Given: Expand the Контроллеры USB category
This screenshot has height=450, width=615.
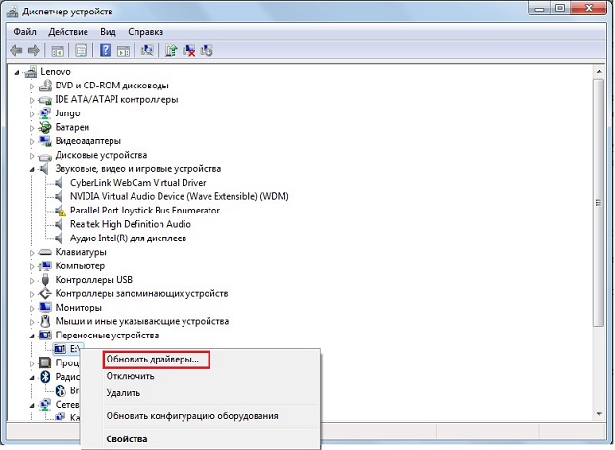Looking at the screenshot, I should 33,280.
